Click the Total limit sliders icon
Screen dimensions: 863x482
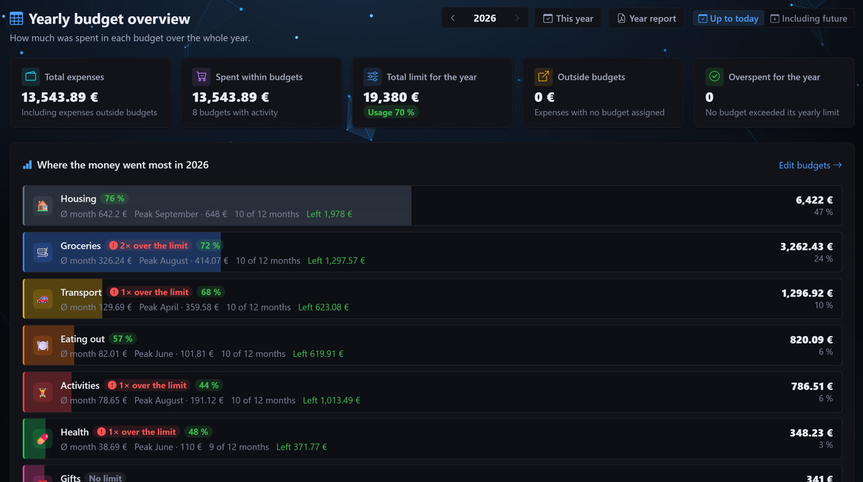372,76
